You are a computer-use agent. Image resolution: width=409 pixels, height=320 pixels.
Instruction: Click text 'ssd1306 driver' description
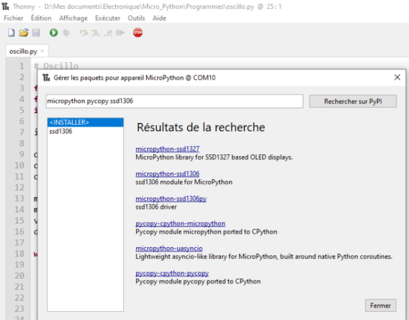coord(156,207)
